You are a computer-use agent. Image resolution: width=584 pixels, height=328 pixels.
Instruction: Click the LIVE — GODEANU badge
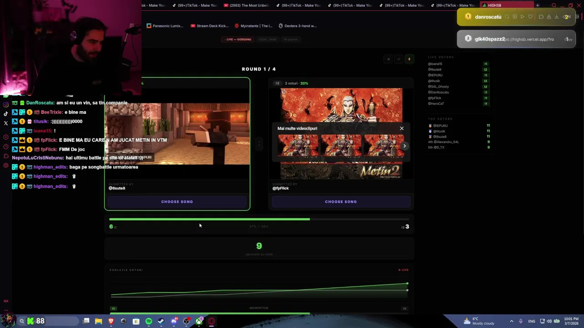click(x=239, y=39)
